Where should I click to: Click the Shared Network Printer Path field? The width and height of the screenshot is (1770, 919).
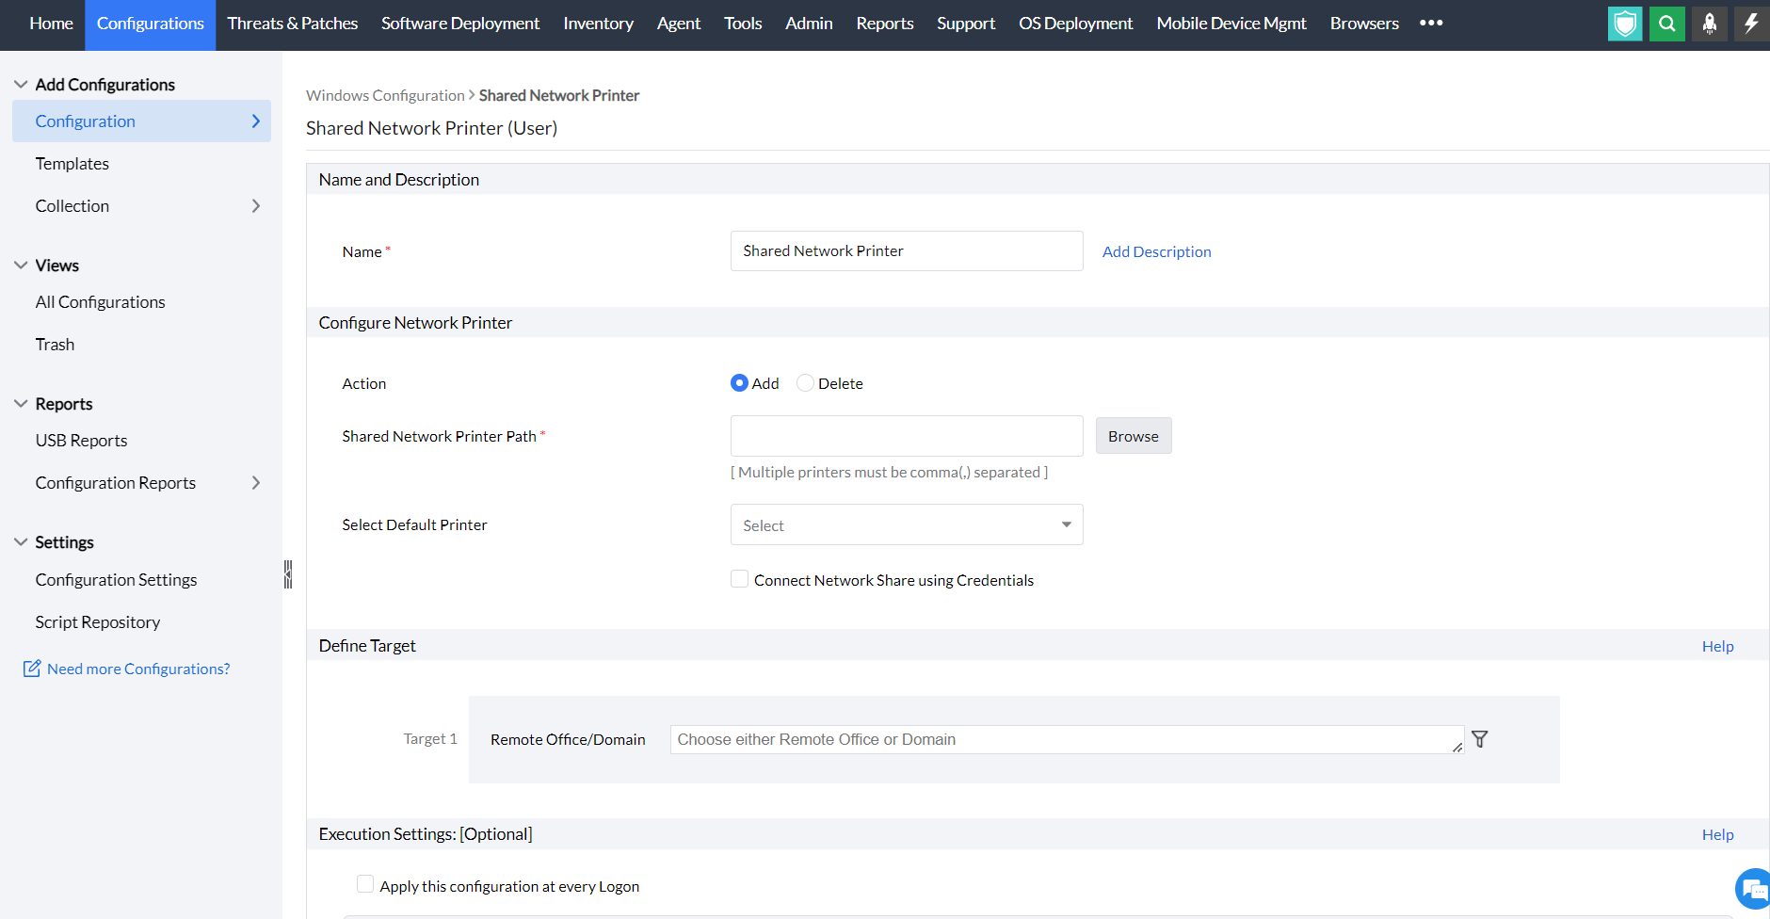tap(906, 436)
